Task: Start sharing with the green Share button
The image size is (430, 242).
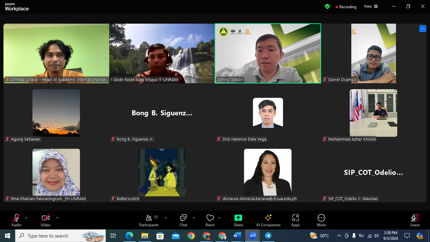Action: (x=238, y=220)
